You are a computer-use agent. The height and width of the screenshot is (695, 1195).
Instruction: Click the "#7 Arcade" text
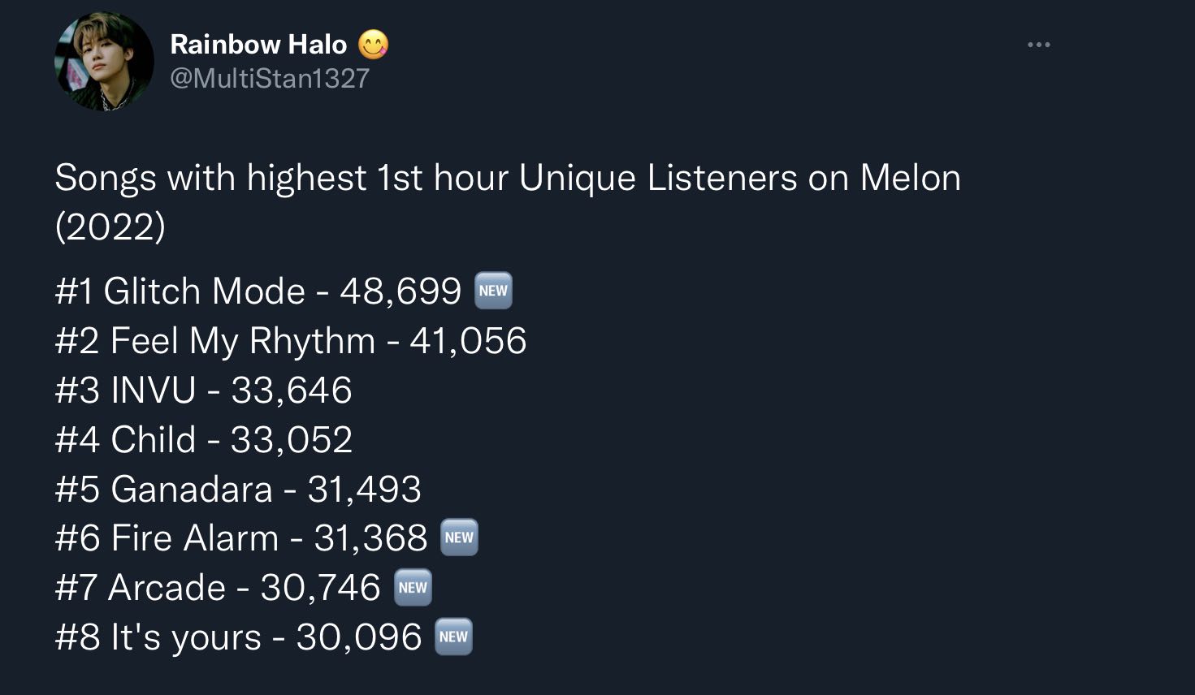(140, 588)
